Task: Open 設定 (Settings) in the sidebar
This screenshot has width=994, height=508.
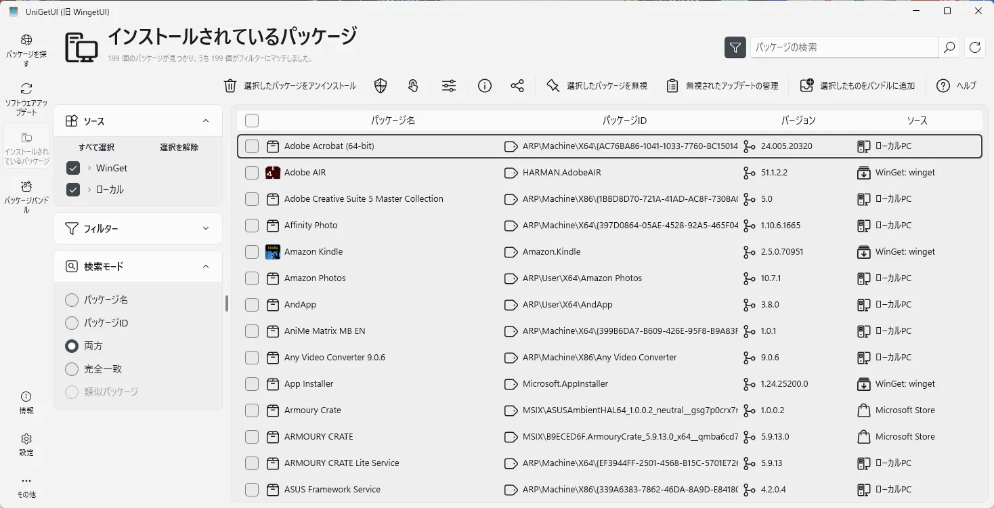Action: coord(26,444)
